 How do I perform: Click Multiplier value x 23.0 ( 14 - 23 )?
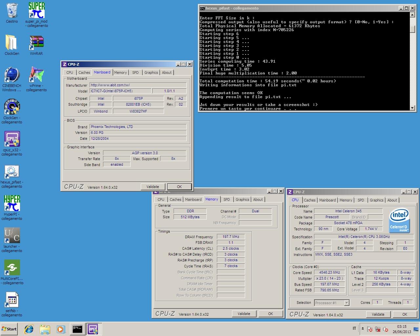coord(329,278)
